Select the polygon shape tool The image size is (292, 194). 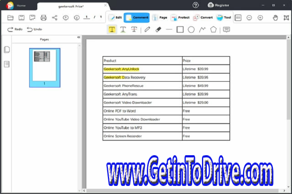tap(213, 30)
